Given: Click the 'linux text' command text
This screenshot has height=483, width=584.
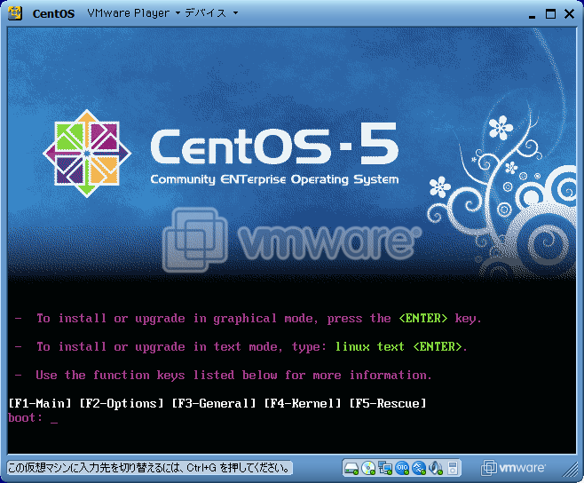Looking at the screenshot, I should (369, 346).
